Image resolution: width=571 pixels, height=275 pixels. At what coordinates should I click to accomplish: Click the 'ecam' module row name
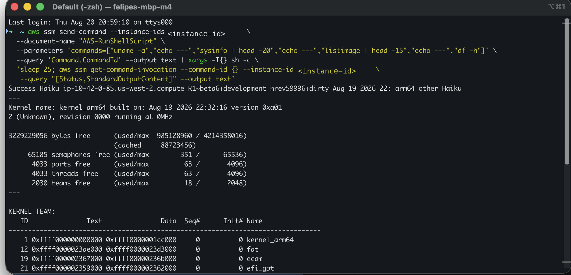point(255,259)
